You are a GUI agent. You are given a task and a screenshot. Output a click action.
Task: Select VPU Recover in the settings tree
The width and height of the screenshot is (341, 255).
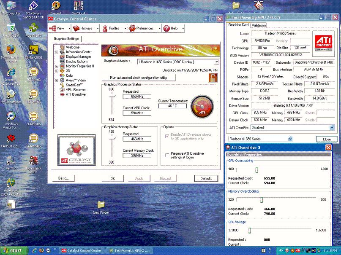pos(76,89)
